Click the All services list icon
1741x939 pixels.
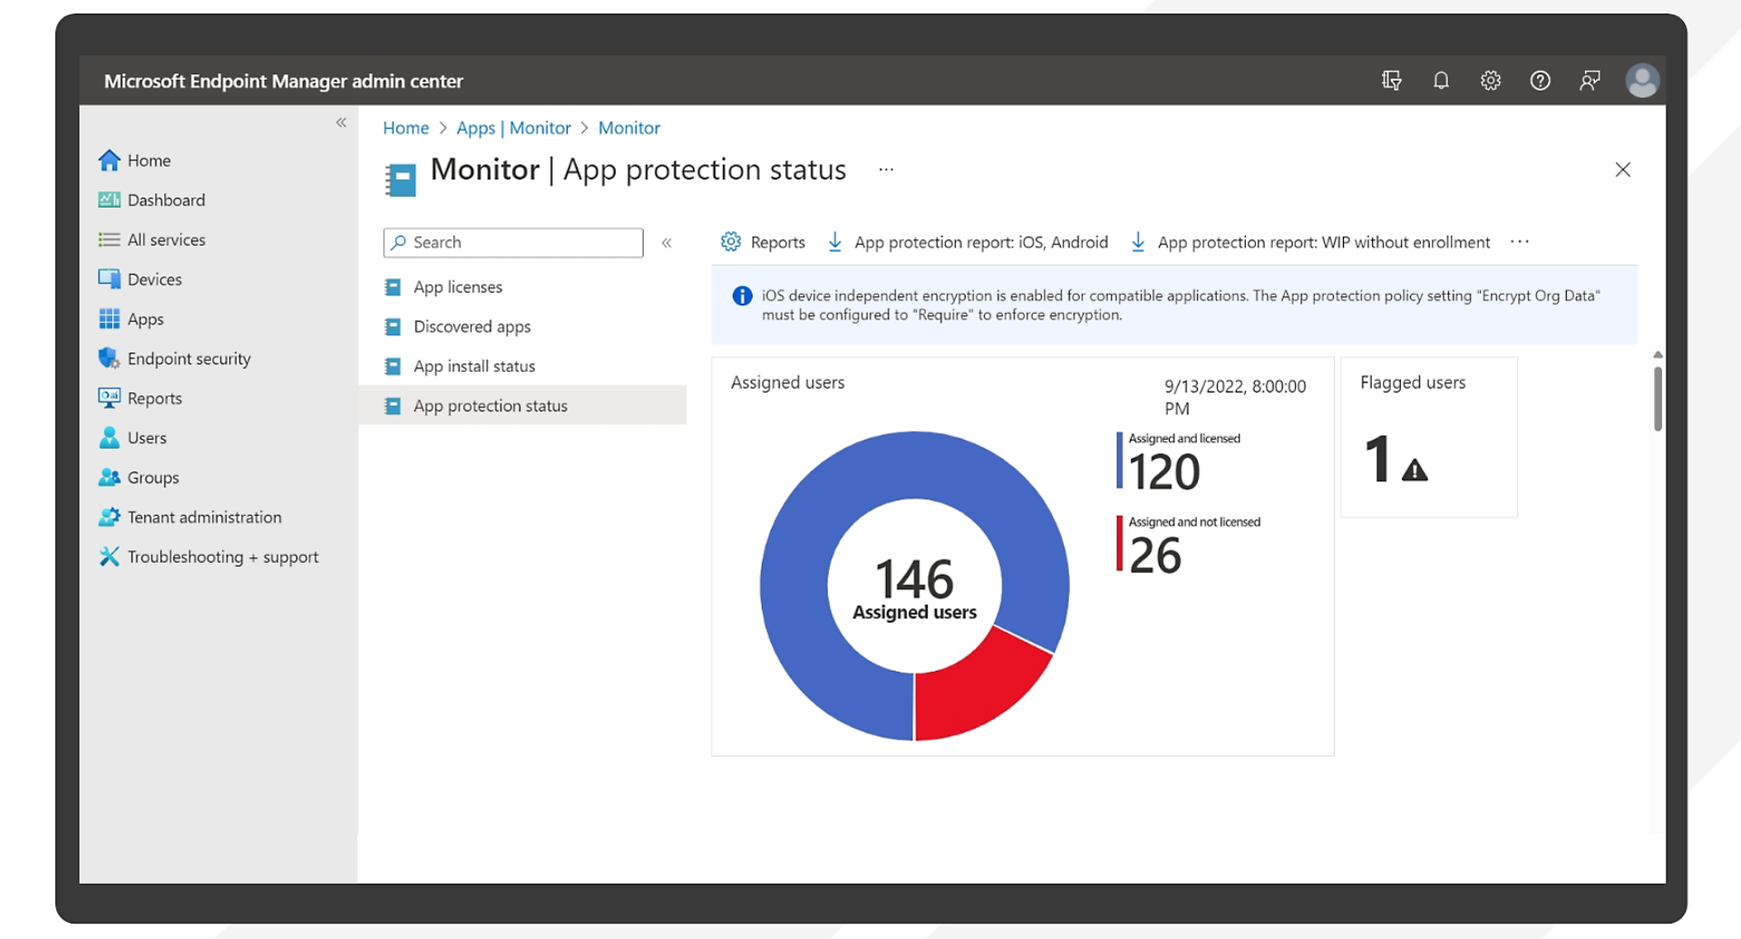click(x=109, y=239)
